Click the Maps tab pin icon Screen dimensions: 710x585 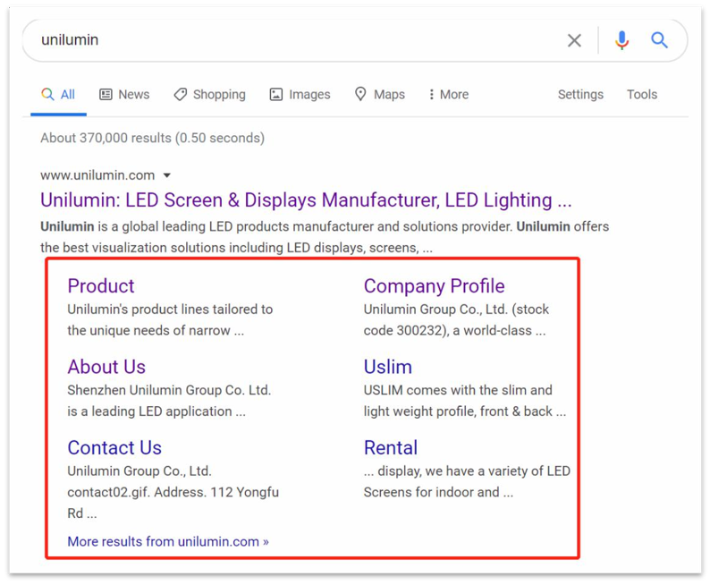(360, 94)
